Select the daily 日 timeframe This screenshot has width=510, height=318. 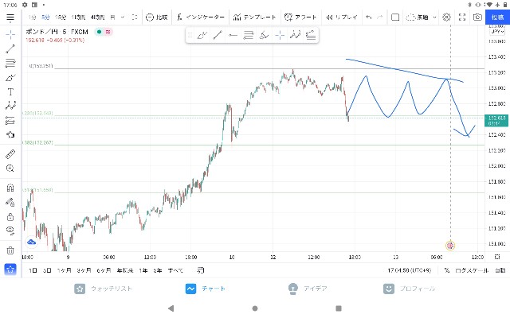(112, 17)
